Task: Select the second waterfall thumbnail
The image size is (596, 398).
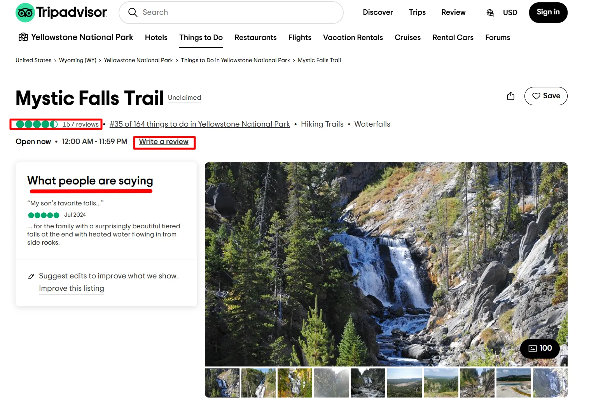Action: [258, 383]
